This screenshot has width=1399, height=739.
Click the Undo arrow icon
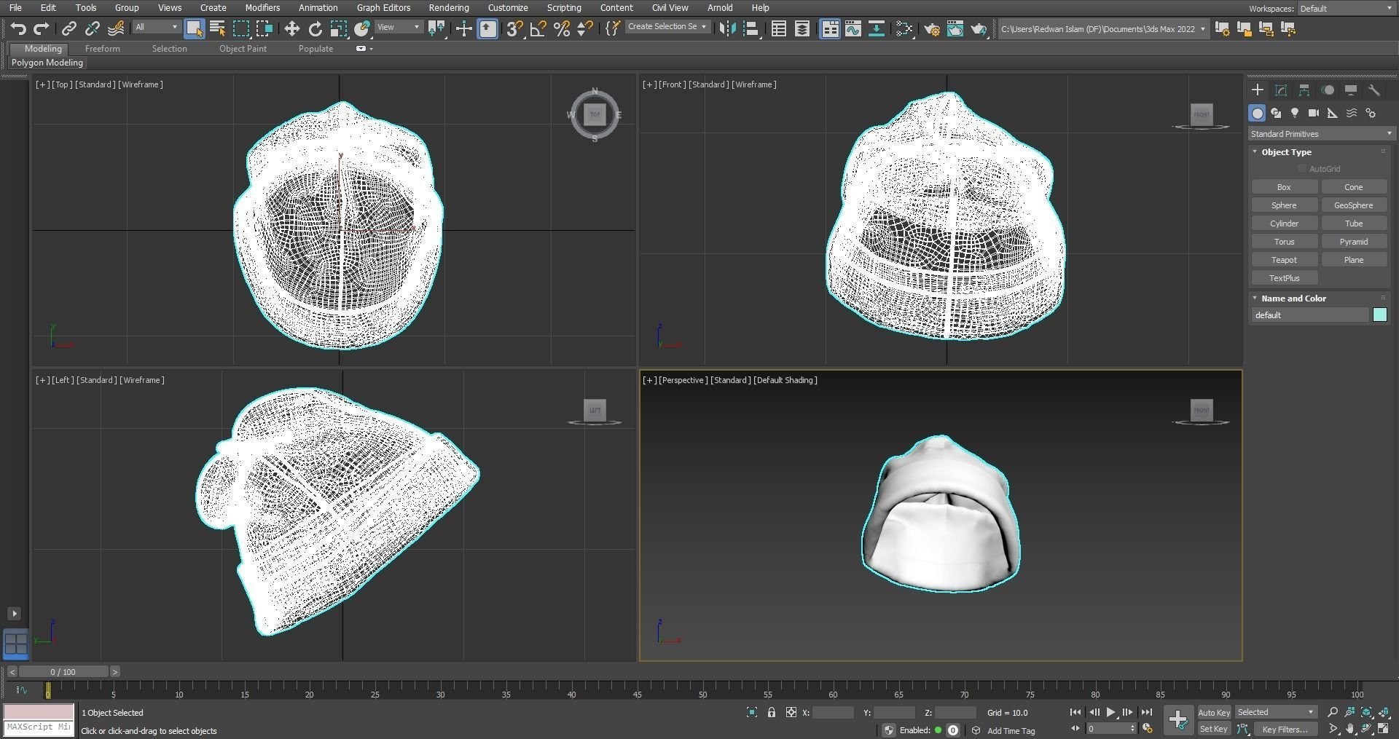tap(18, 28)
